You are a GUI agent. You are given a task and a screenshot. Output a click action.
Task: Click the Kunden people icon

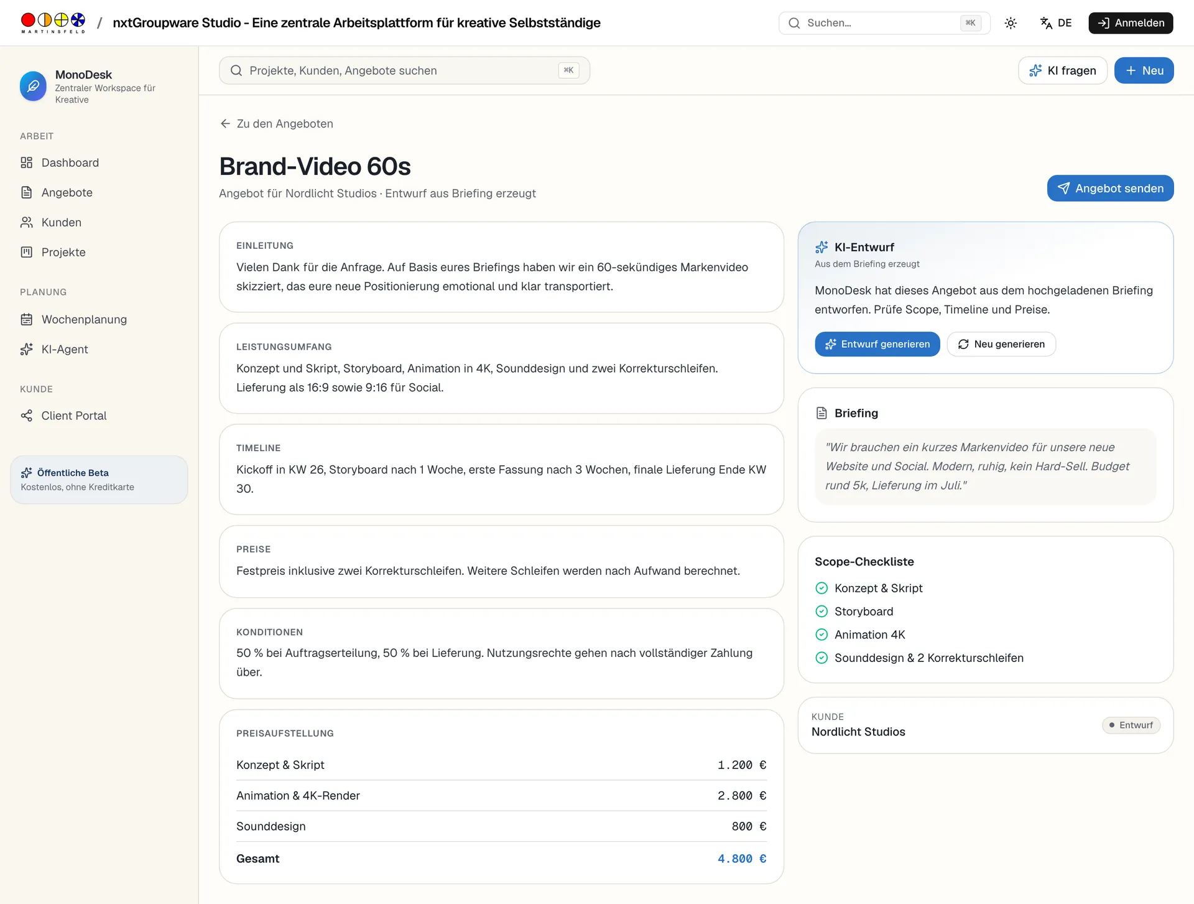click(26, 222)
